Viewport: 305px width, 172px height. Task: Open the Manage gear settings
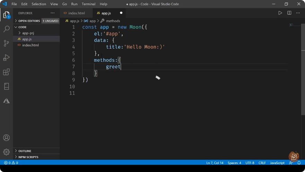7,152
